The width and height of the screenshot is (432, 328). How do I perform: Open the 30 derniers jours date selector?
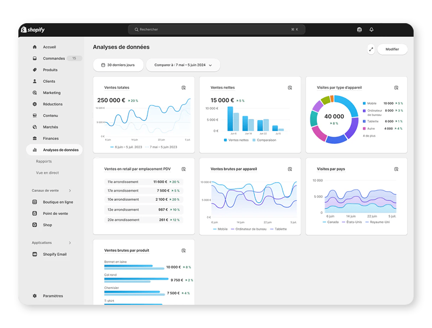click(x=118, y=65)
